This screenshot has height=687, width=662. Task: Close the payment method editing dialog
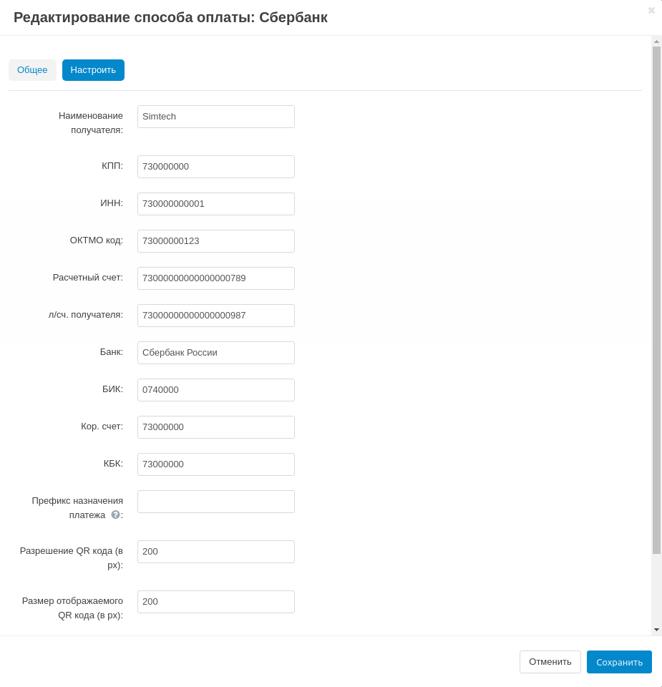coord(651,10)
